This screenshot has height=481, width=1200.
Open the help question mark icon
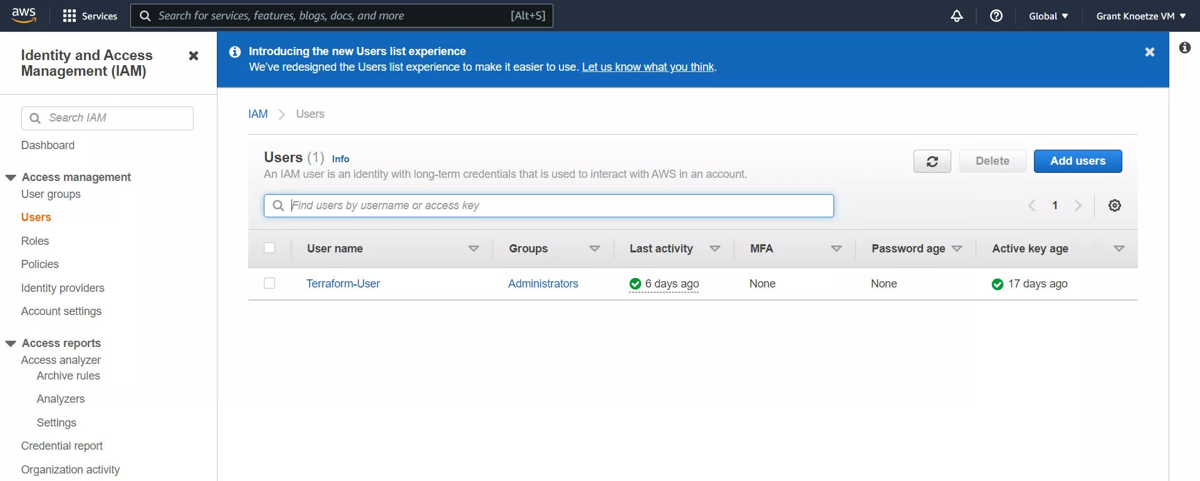(996, 16)
